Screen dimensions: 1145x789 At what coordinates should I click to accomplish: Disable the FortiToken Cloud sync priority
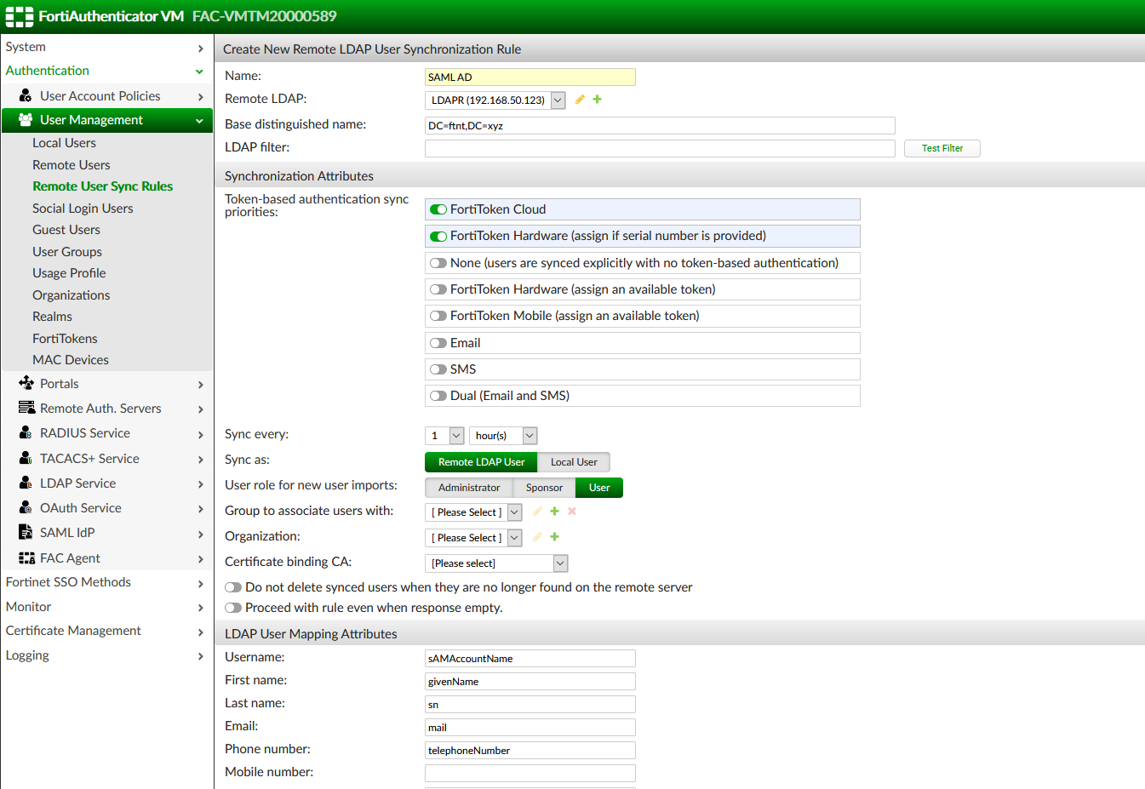point(438,209)
